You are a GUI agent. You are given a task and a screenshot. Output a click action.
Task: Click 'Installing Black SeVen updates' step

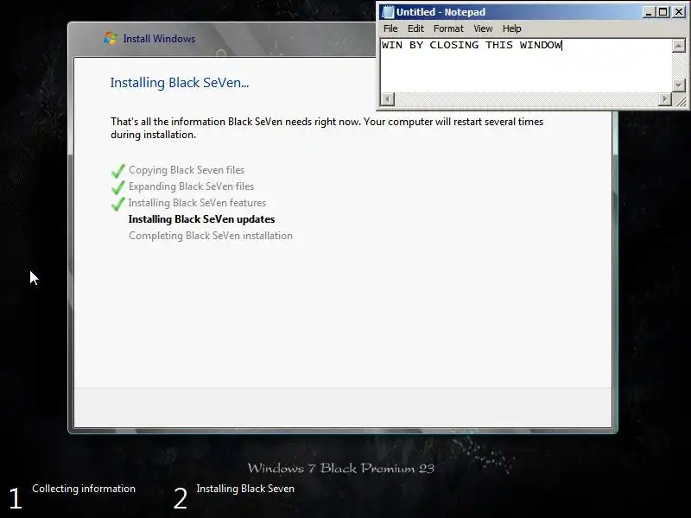201,219
